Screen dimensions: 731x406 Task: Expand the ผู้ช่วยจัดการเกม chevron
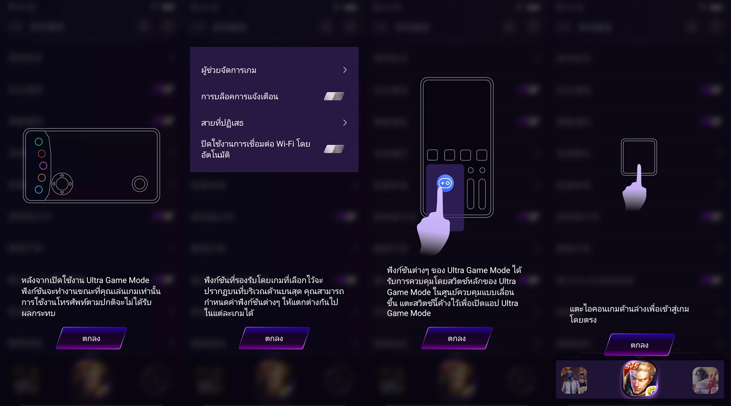[345, 70]
